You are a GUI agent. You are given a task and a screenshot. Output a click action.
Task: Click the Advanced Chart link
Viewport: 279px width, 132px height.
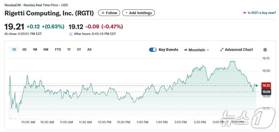pos(239,50)
